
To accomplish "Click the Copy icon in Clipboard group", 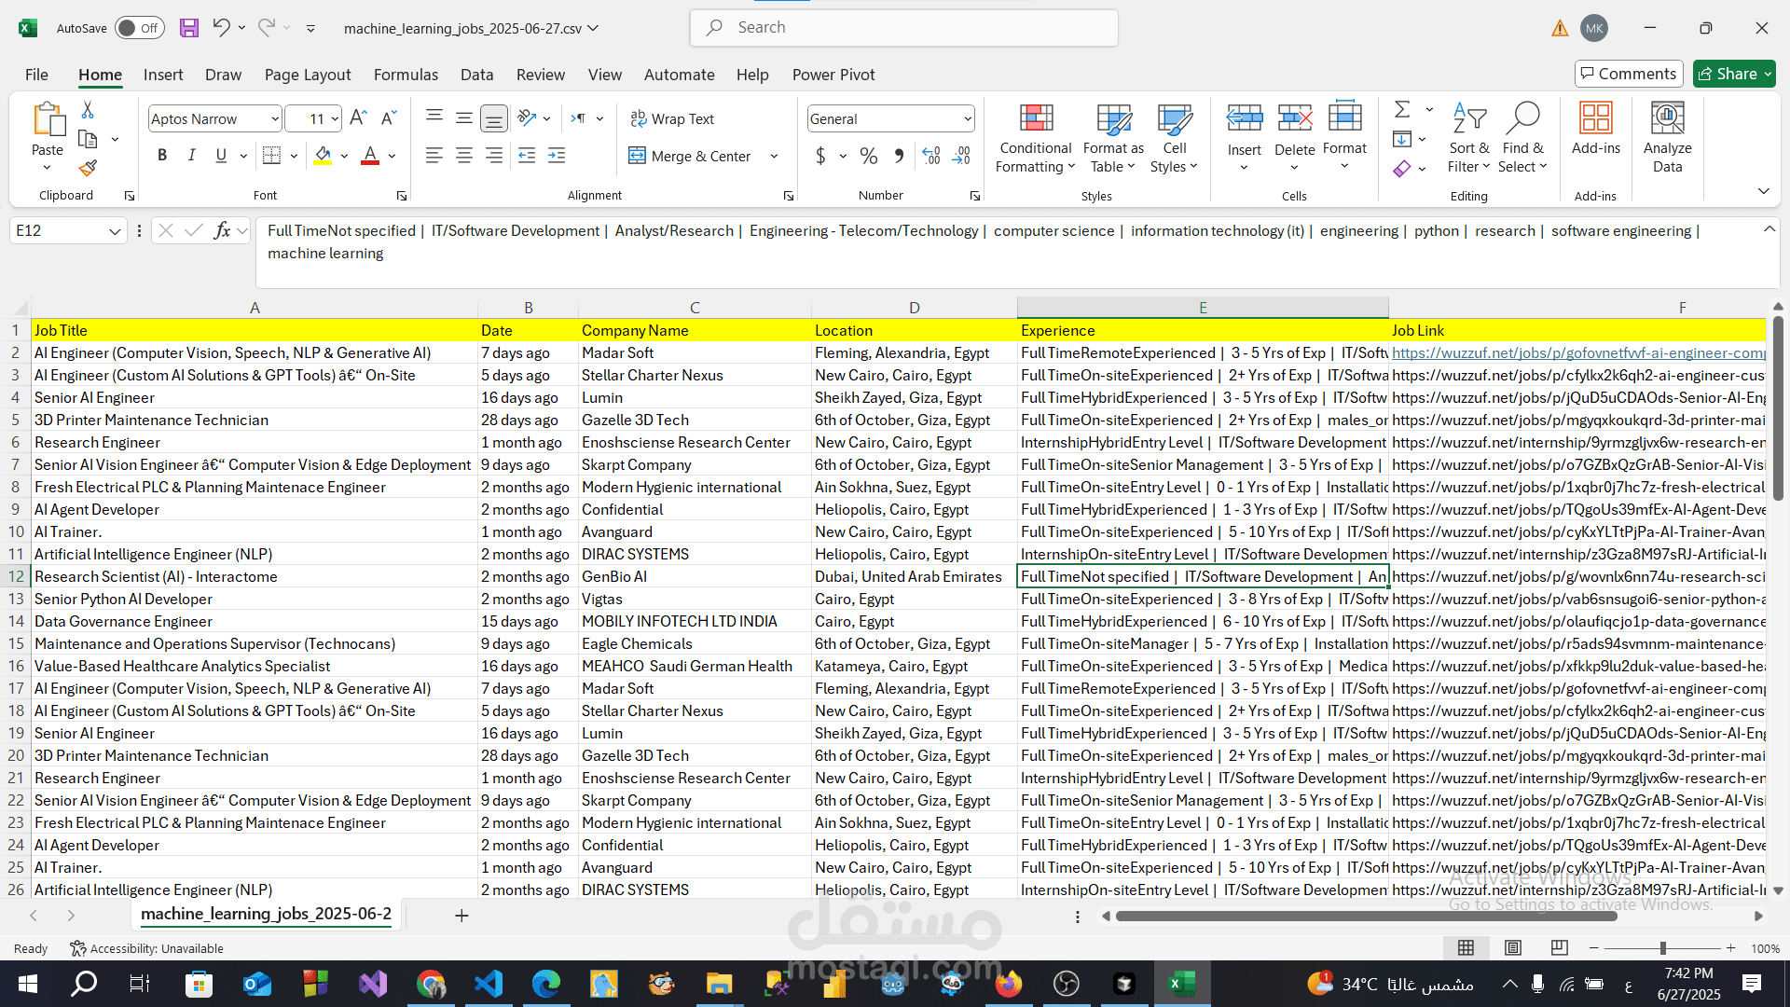I will pos(88,139).
